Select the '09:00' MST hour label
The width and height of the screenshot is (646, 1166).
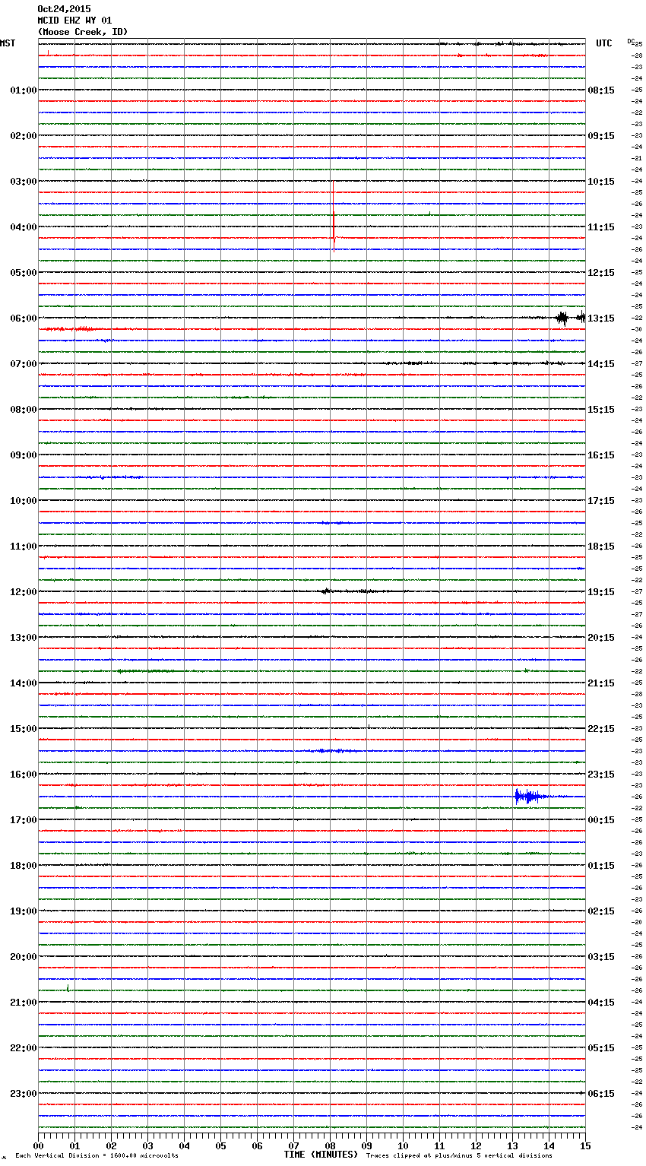tap(24, 455)
